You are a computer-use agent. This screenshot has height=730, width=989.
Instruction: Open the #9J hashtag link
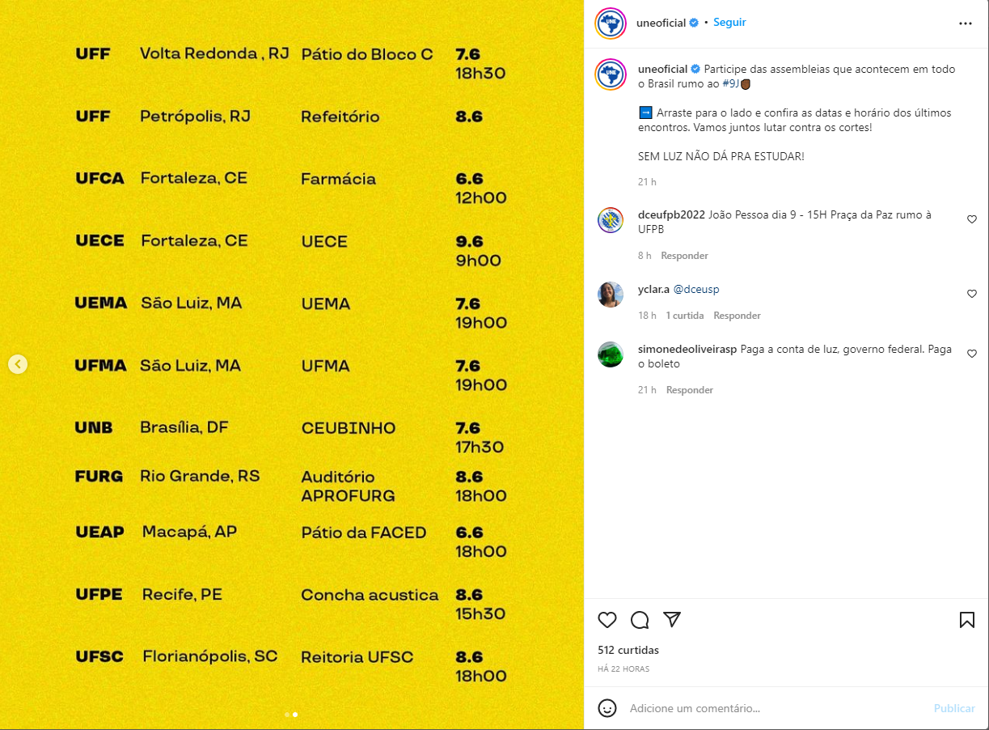tap(731, 83)
